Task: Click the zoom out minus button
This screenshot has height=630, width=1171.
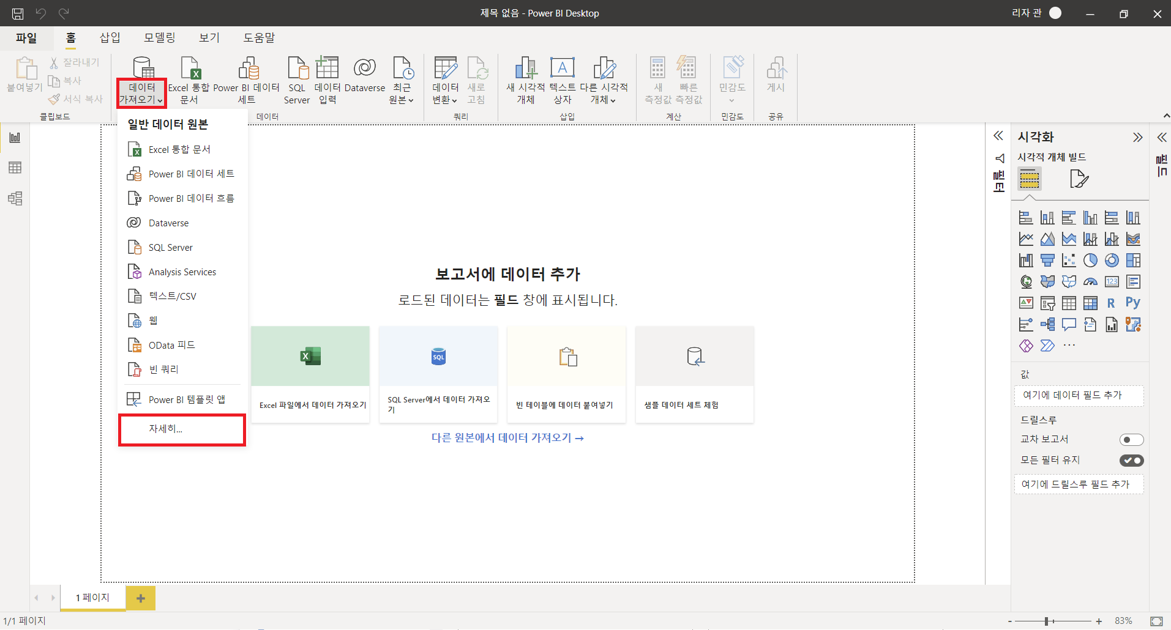Action: pyautogui.click(x=1010, y=621)
